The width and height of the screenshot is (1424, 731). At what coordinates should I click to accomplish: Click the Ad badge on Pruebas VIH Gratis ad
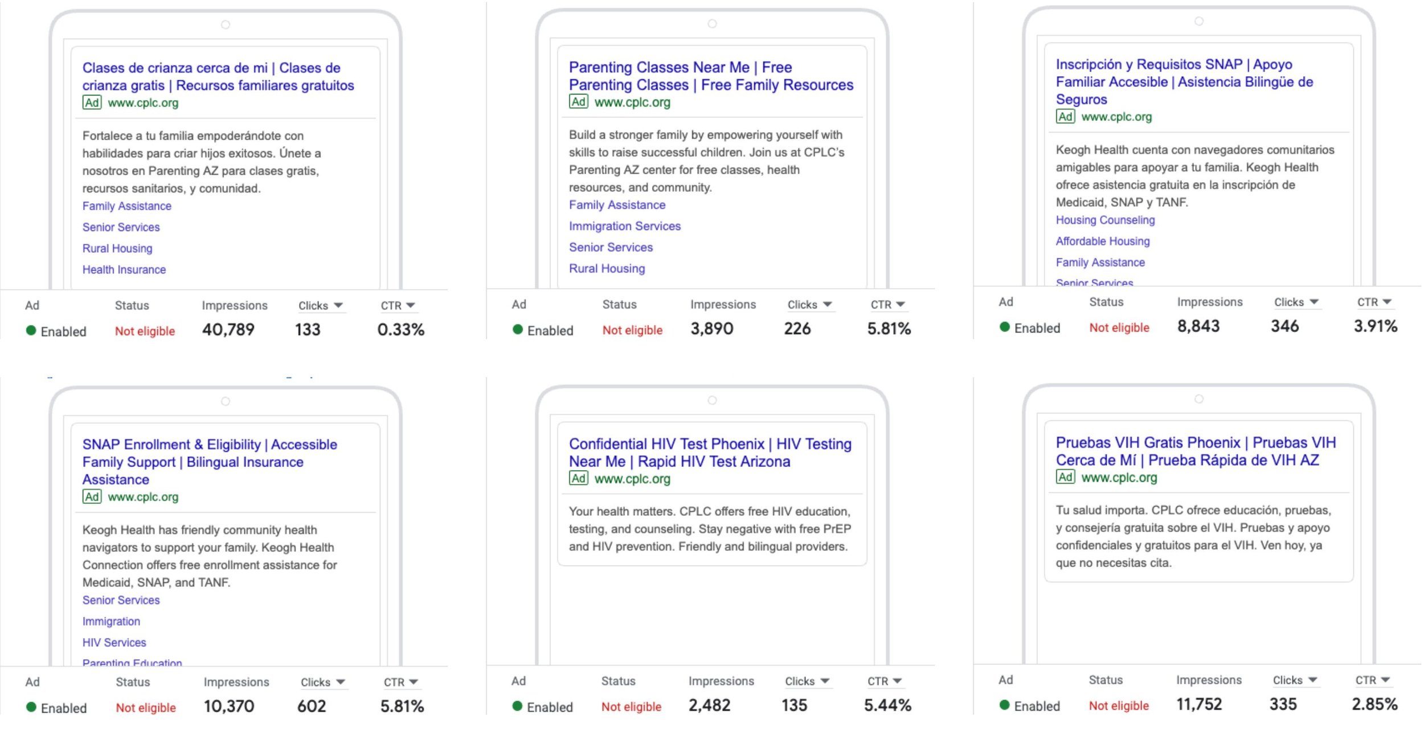(1065, 477)
